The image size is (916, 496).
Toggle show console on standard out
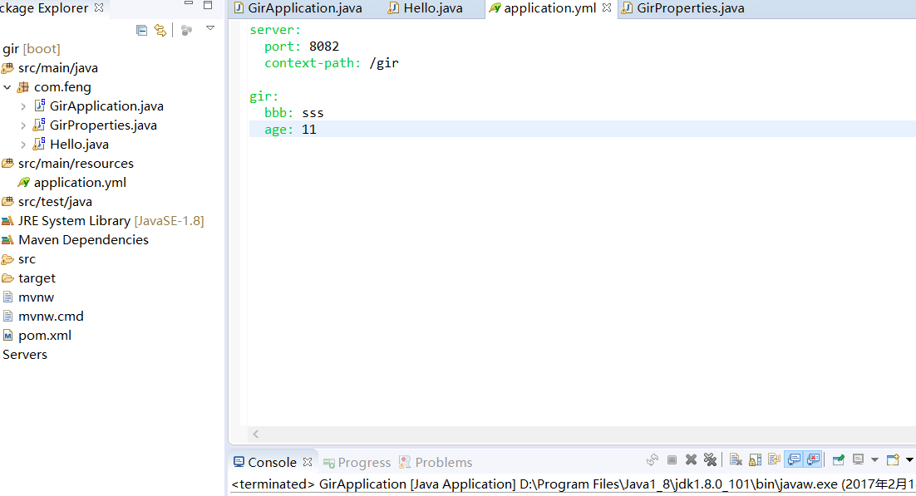[x=794, y=459]
